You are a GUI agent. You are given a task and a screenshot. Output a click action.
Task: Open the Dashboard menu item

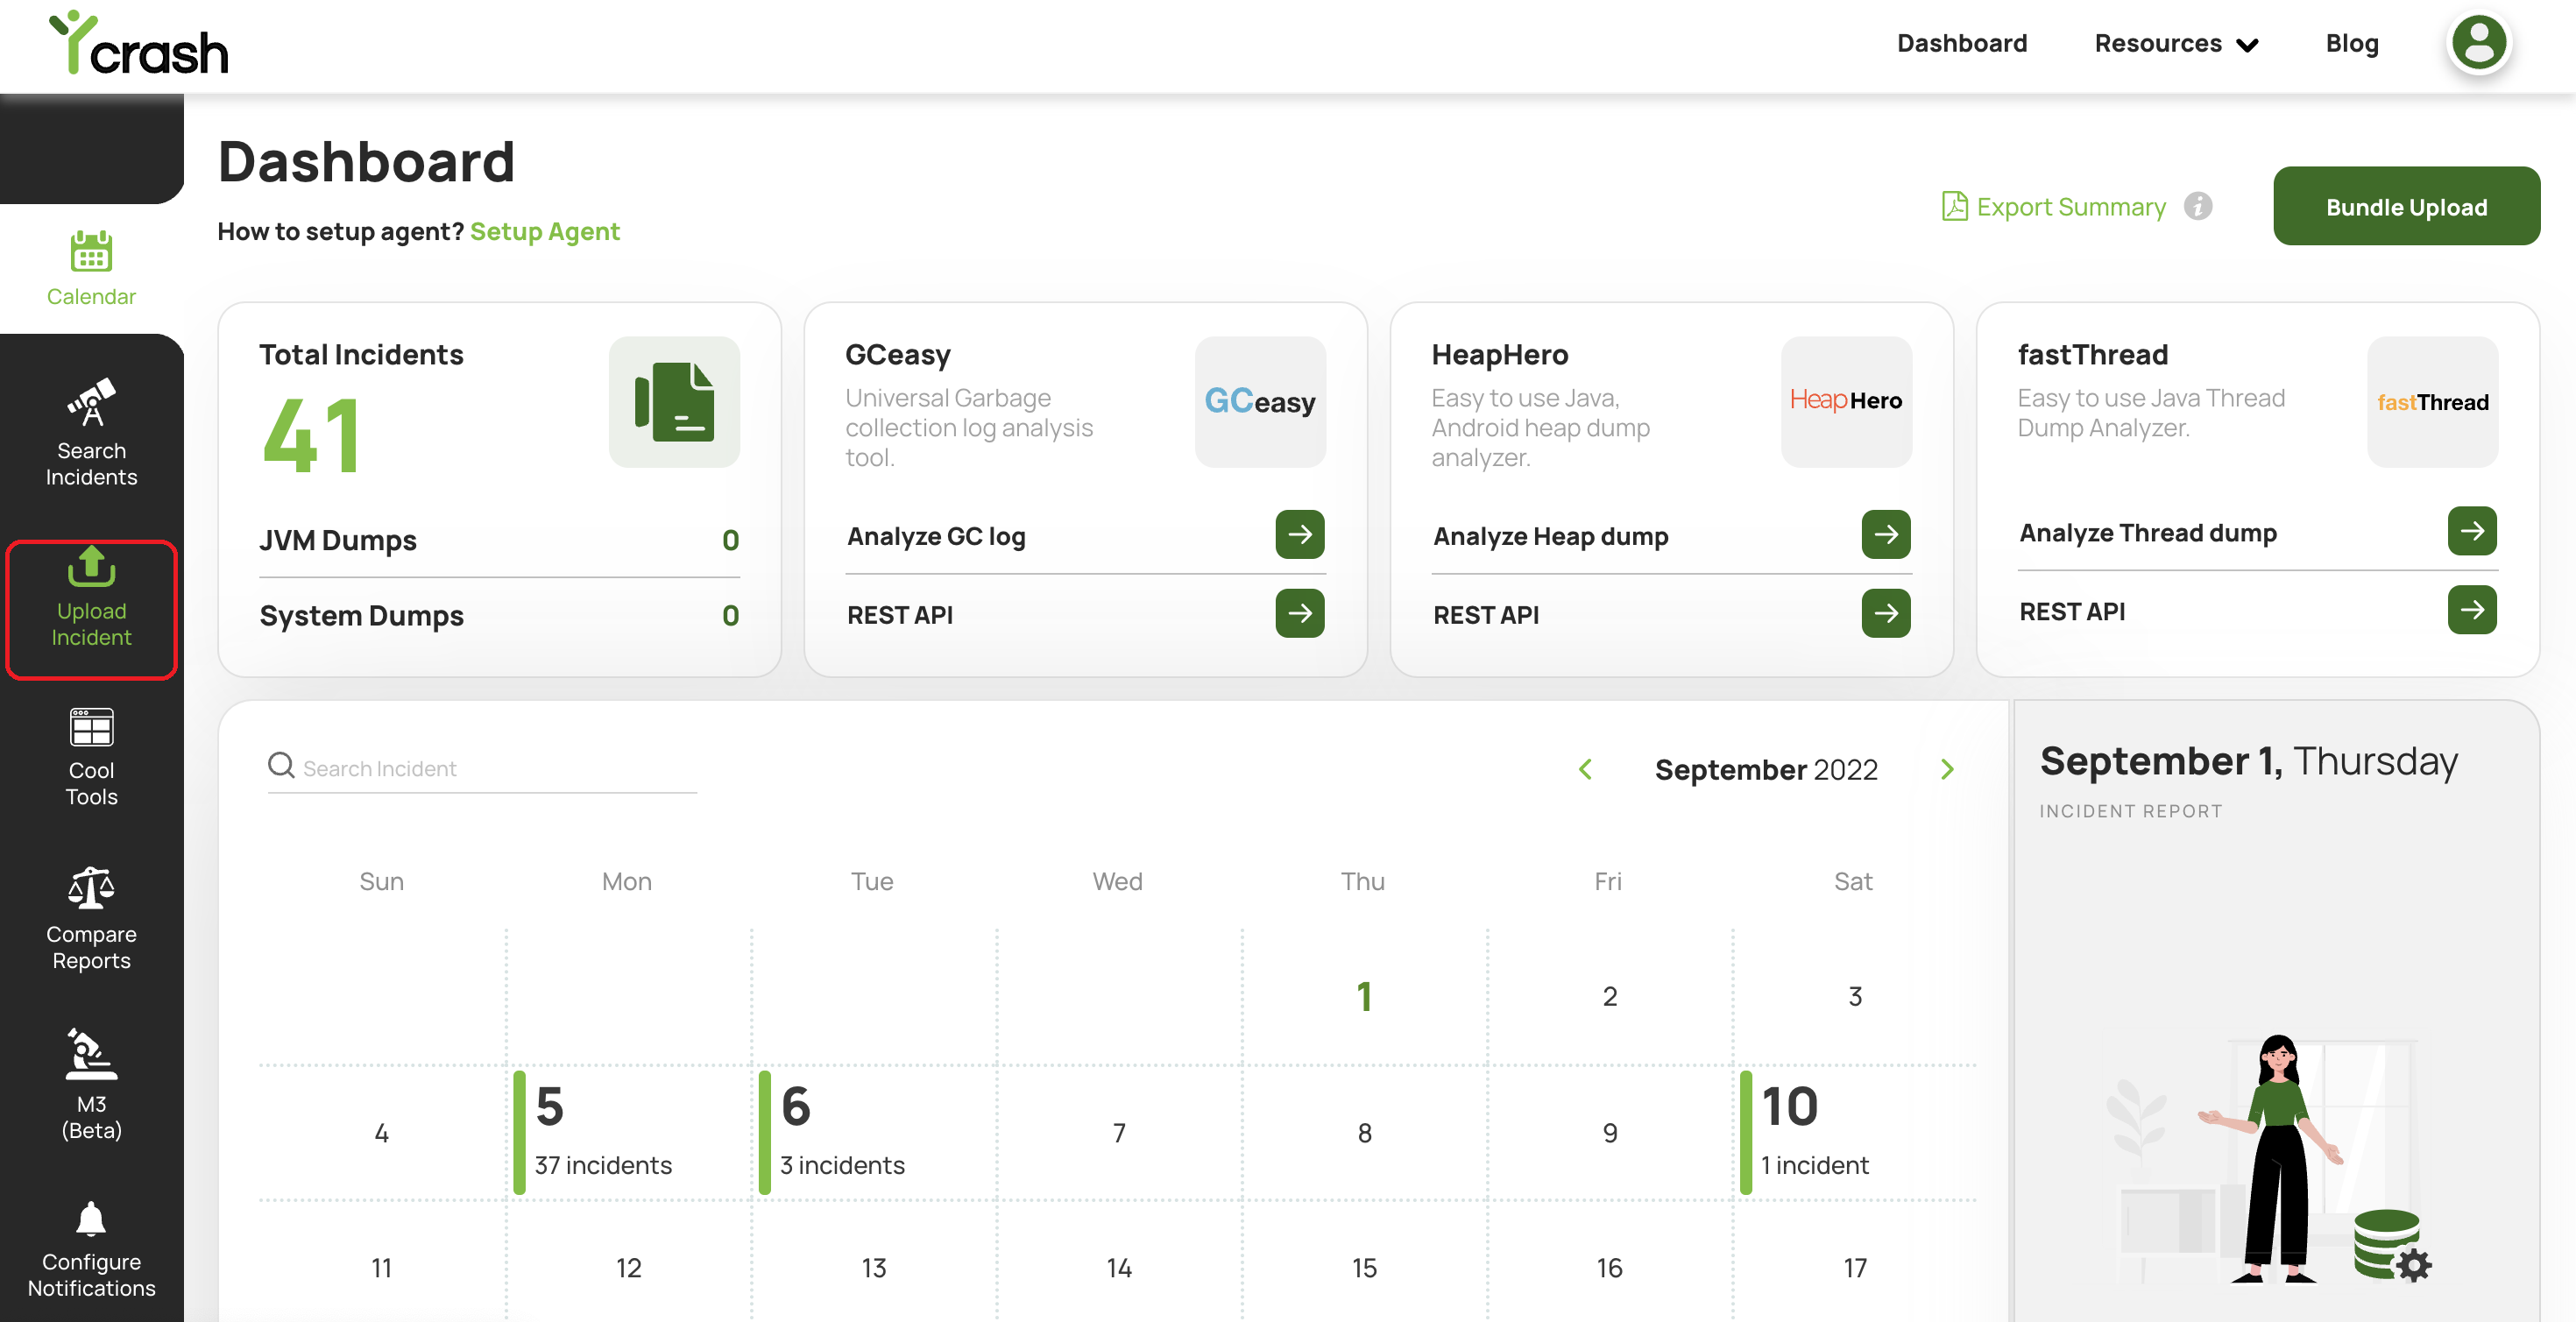coord(1961,43)
